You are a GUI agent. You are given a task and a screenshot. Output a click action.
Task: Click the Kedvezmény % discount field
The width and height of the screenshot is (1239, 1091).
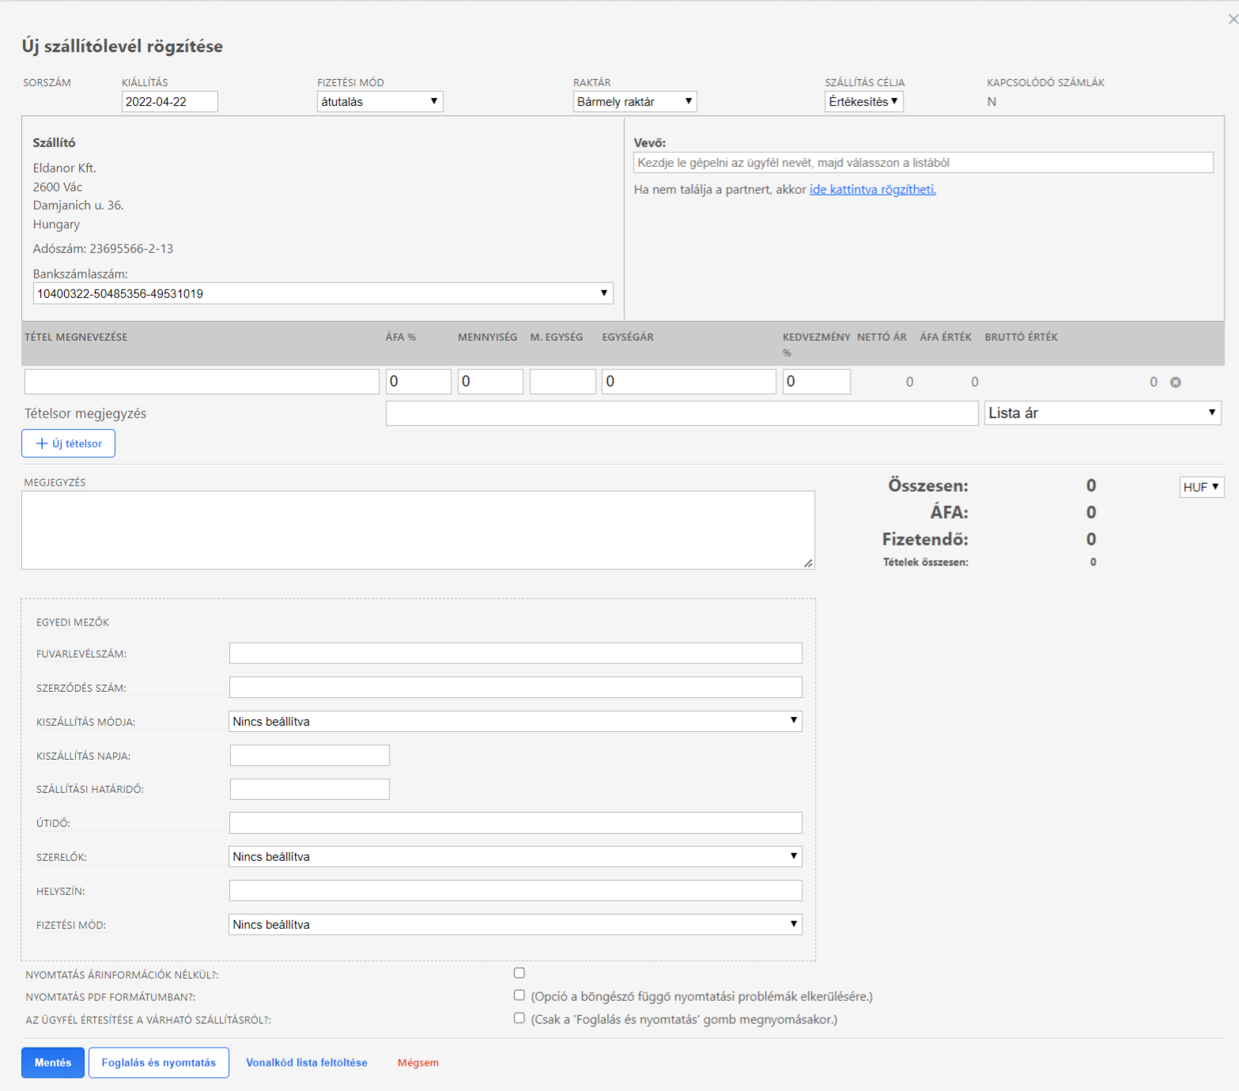pos(817,381)
